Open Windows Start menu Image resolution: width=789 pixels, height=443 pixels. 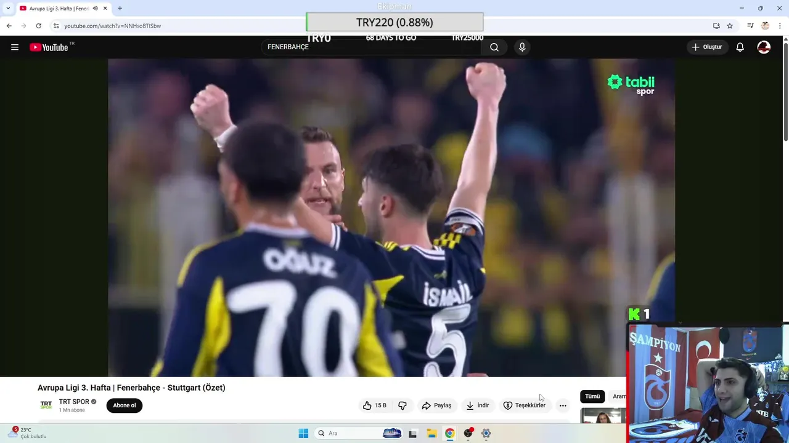pos(303,433)
